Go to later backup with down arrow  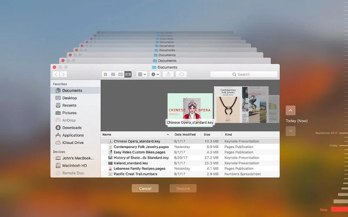coord(291,131)
